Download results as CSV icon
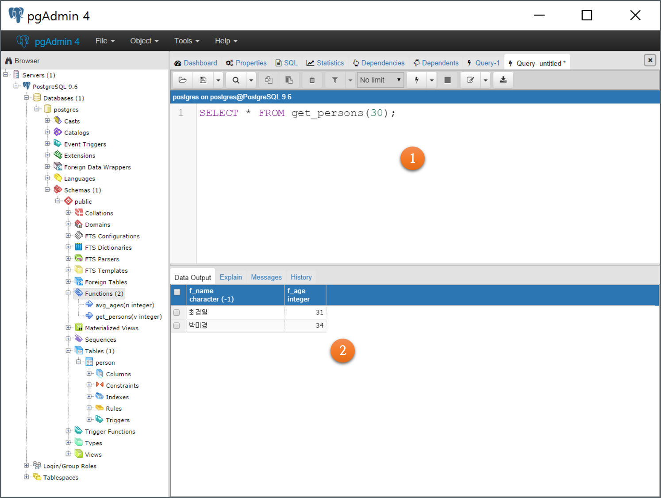 [503, 80]
